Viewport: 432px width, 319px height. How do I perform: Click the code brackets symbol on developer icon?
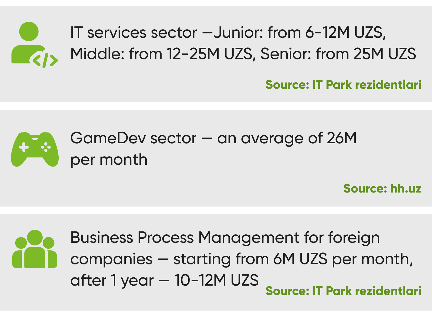pyautogui.click(x=45, y=60)
